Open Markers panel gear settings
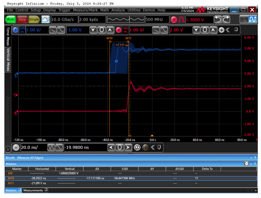 pos(246,164)
